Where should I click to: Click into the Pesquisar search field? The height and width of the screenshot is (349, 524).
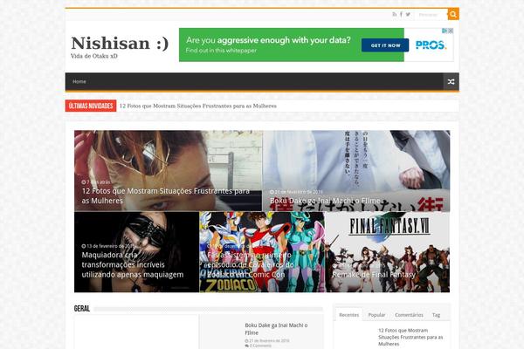click(x=431, y=14)
